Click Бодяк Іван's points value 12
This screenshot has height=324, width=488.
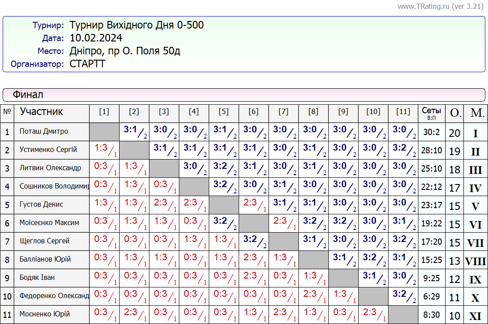[x=455, y=279]
